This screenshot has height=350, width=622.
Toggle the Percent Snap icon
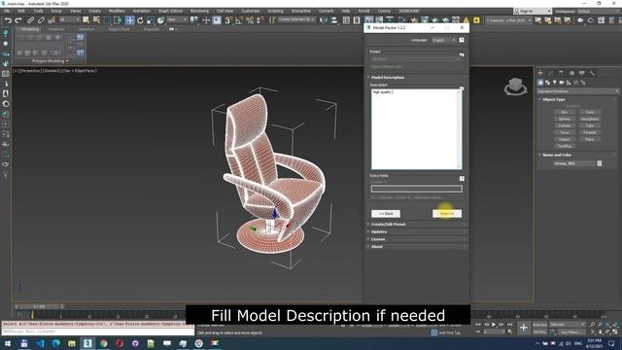pos(250,20)
